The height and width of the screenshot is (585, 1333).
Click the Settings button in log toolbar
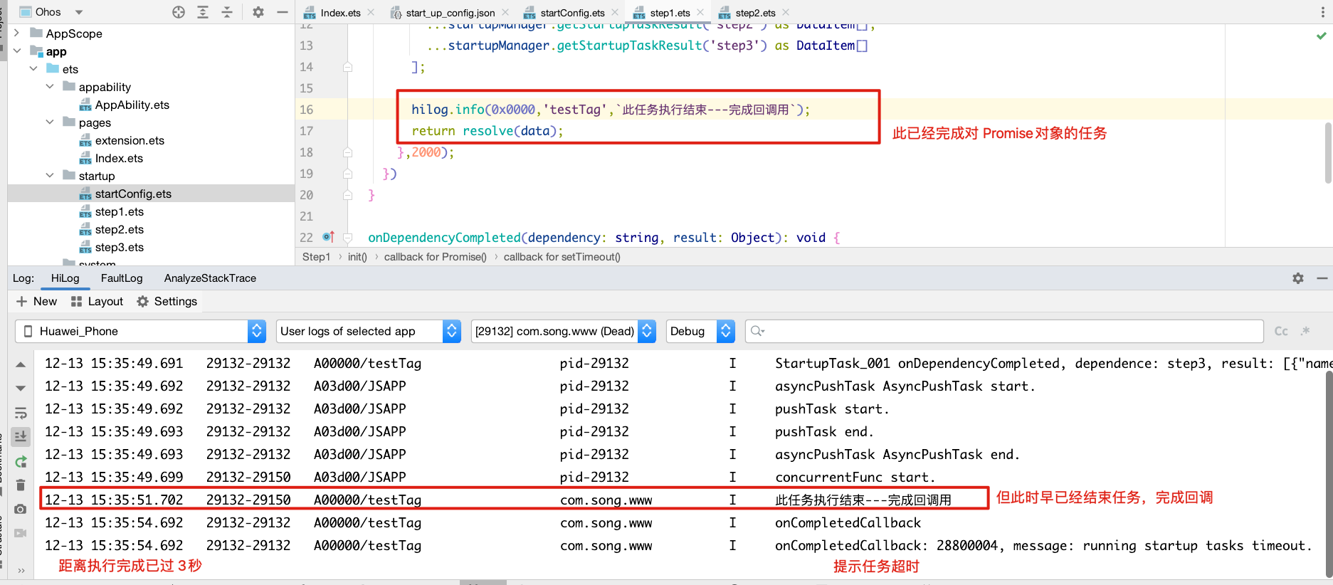[167, 302]
